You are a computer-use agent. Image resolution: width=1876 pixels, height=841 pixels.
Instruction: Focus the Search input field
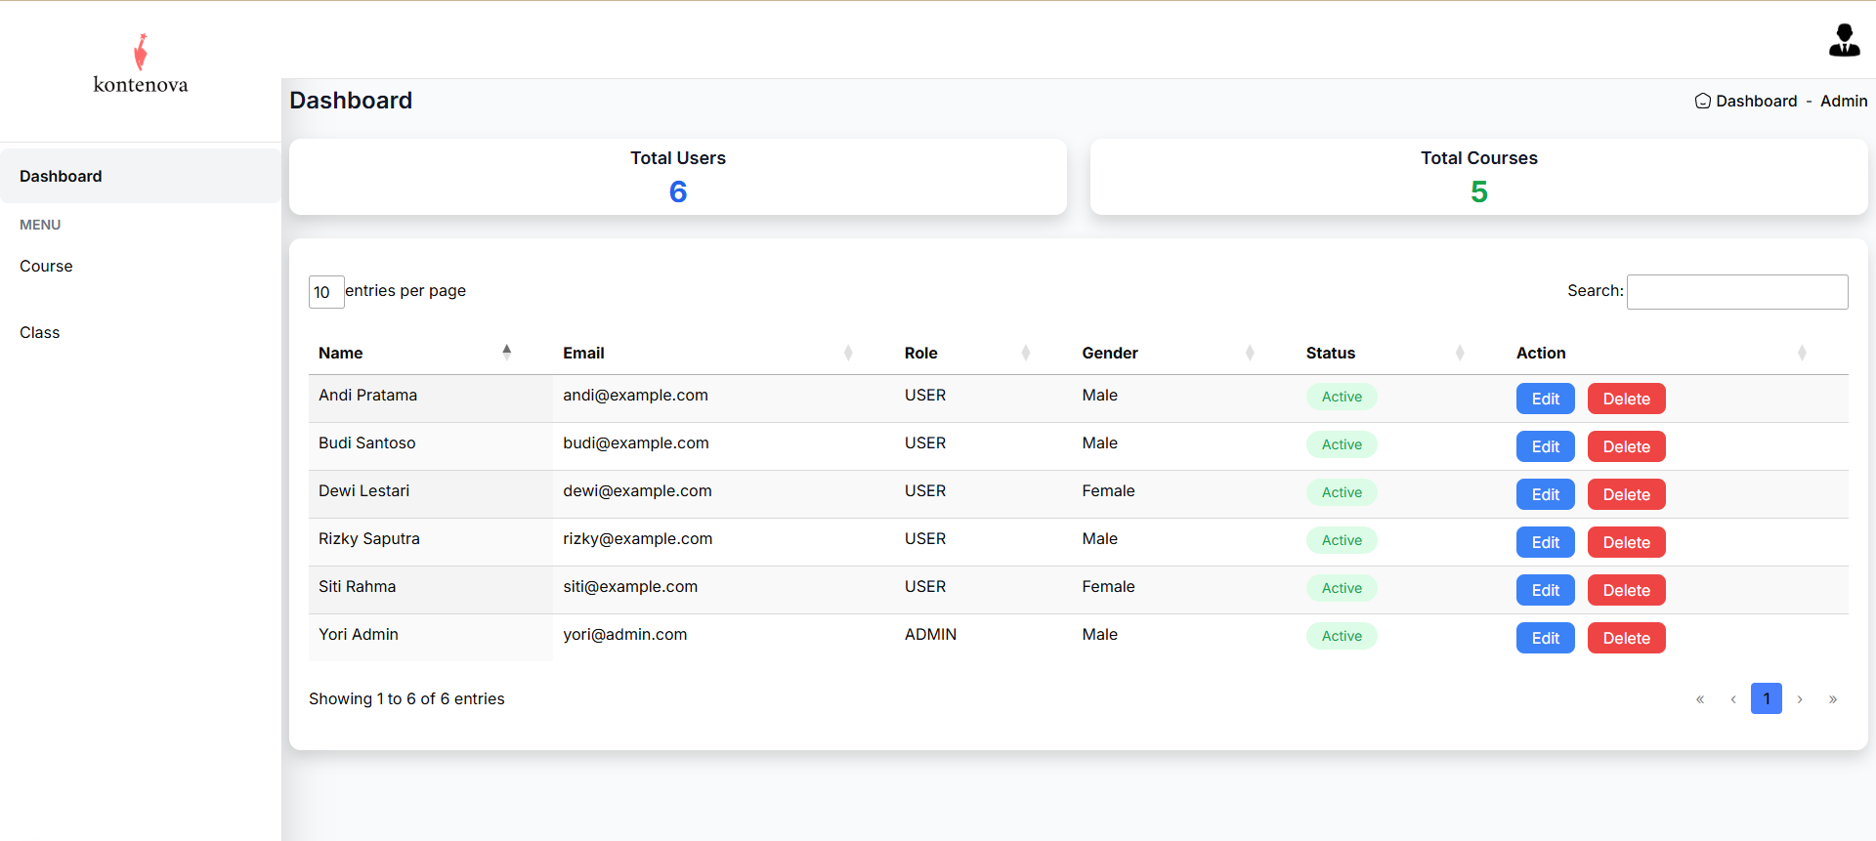click(1736, 292)
